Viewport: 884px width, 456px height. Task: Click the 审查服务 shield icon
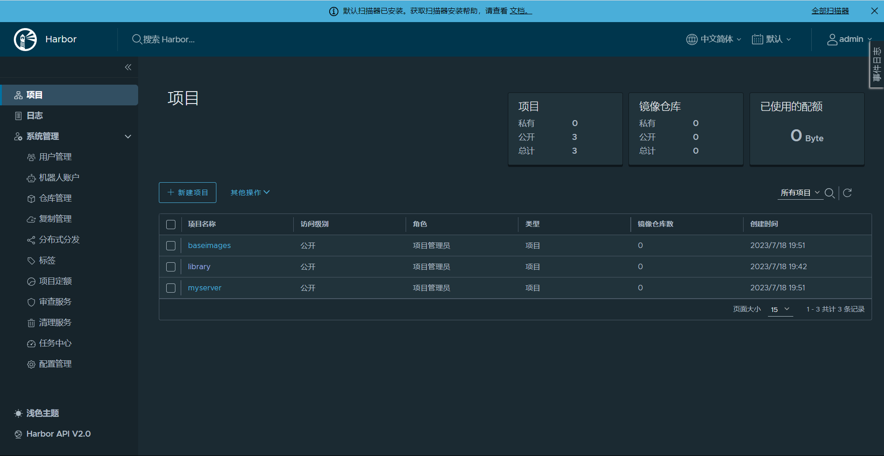pyautogui.click(x=31, y=302)
